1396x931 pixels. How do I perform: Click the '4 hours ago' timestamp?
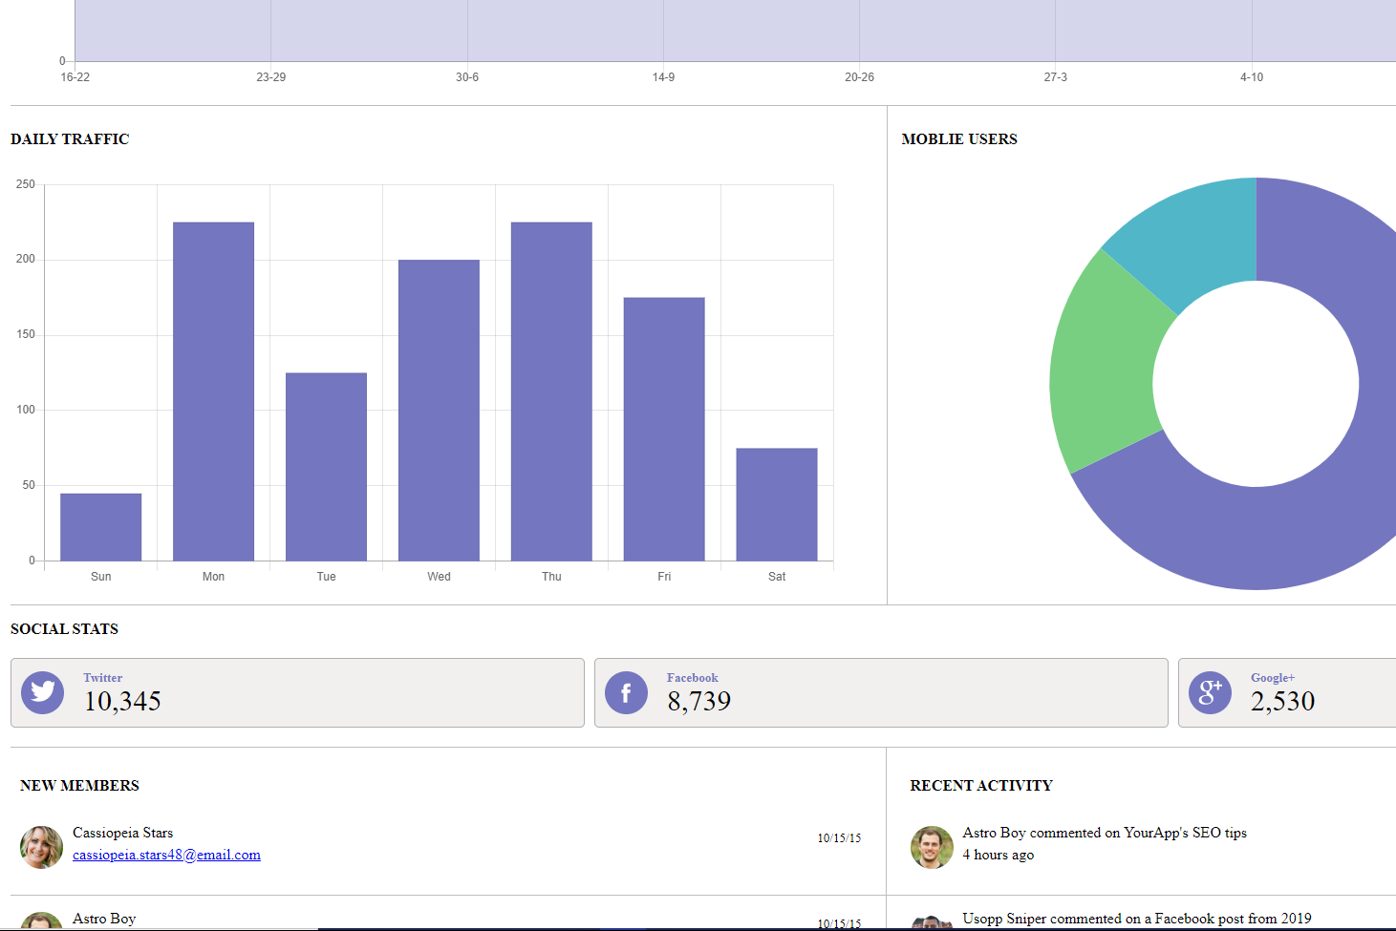[999, 855]
